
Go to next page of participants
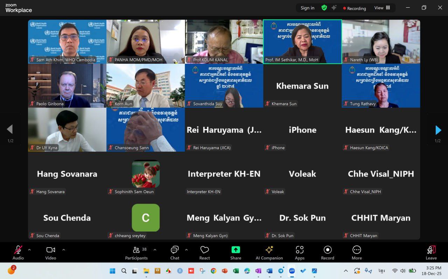[x=438, y=130]
